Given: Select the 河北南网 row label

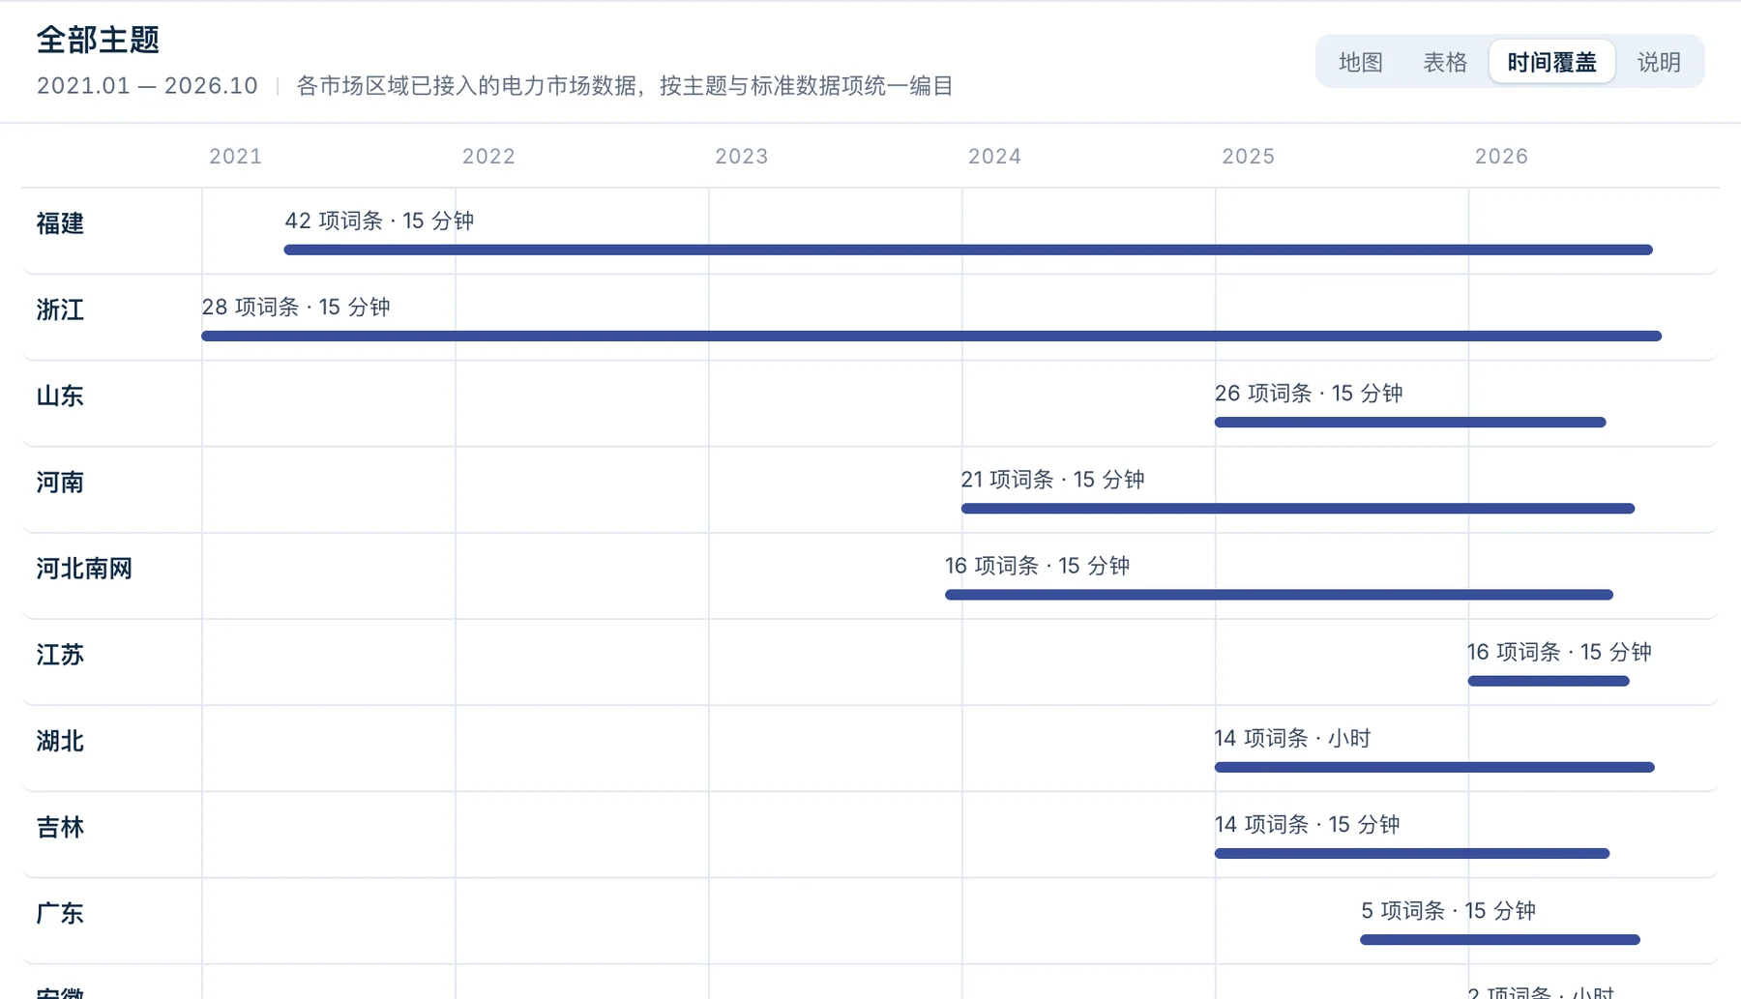Looking at the screenshot, I should (84, 568).
